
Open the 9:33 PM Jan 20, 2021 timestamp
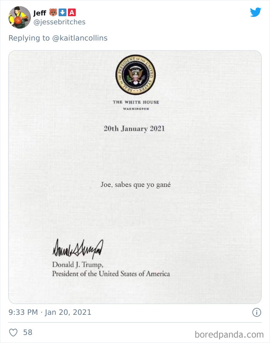(50, 312)
